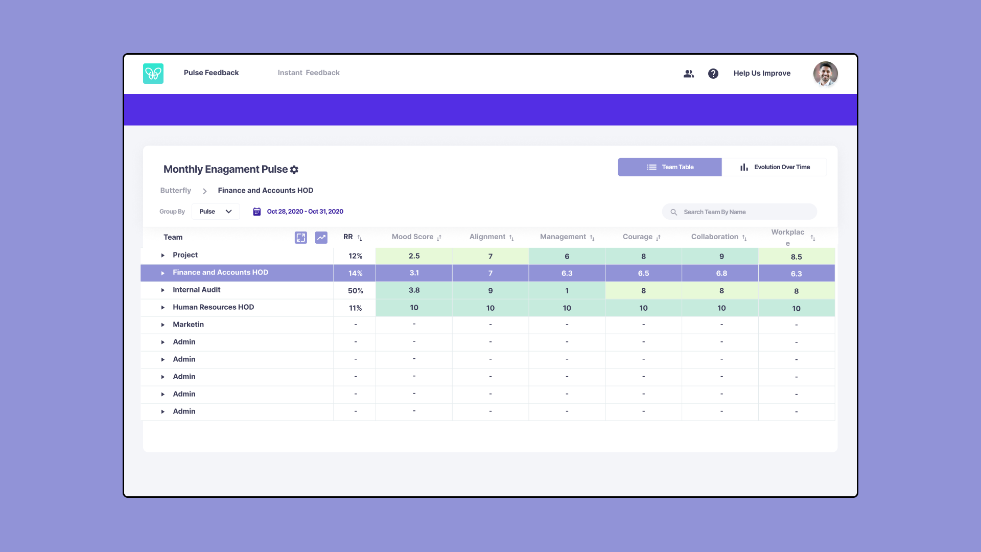Viewport: 981px width, 552px height.
Task: Open the users/people icon in header
Action: (688, 74)
